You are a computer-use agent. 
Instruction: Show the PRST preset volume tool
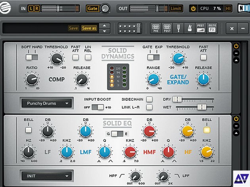pos(201,28)
